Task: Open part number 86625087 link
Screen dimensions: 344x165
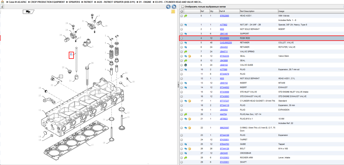Action: point(224,128)
